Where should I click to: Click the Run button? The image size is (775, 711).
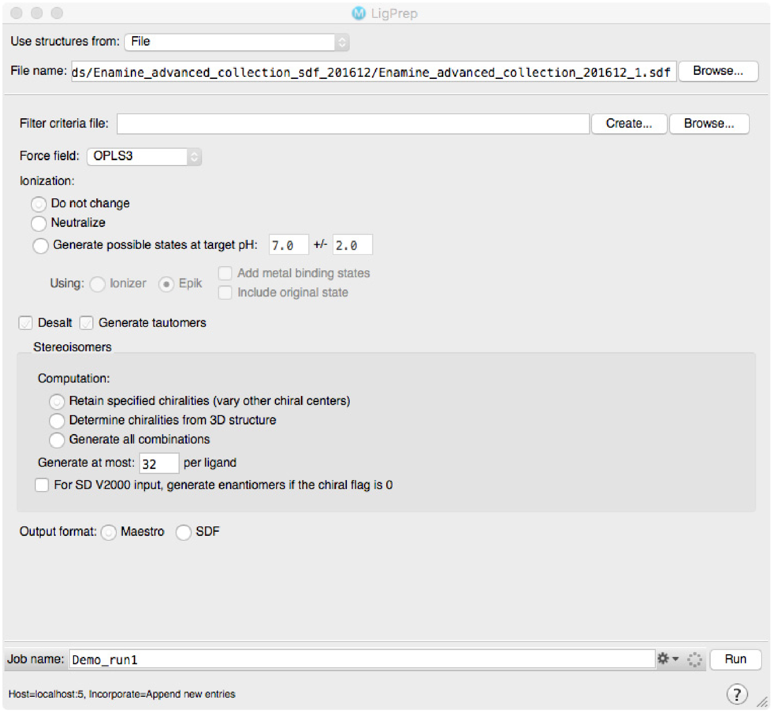click(735, 659)
